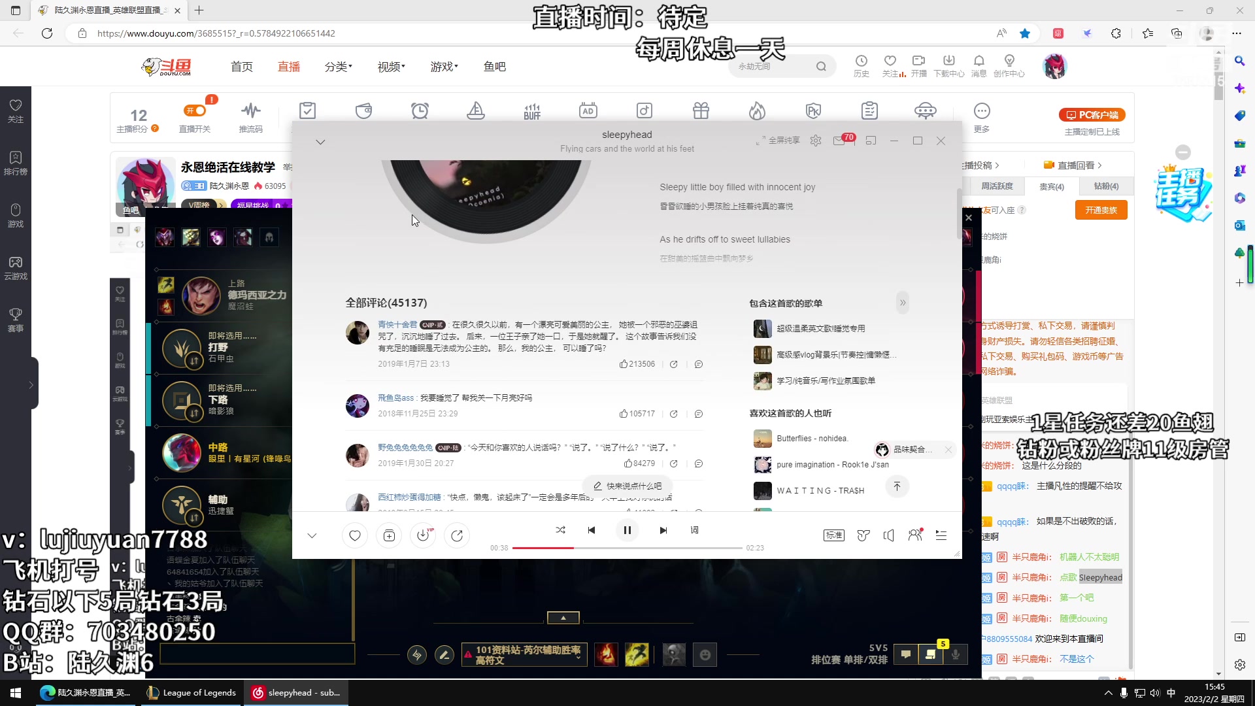1255x706 pixels.
Task: Close 品味契合 popup
Action: click(948, 450)
